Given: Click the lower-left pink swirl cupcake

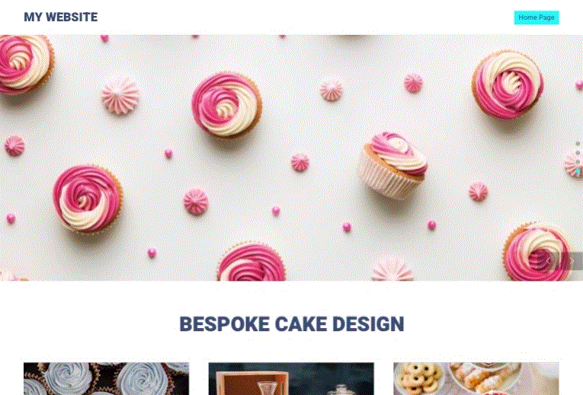Looking at the screenshot, I should [x=88, y=198].
